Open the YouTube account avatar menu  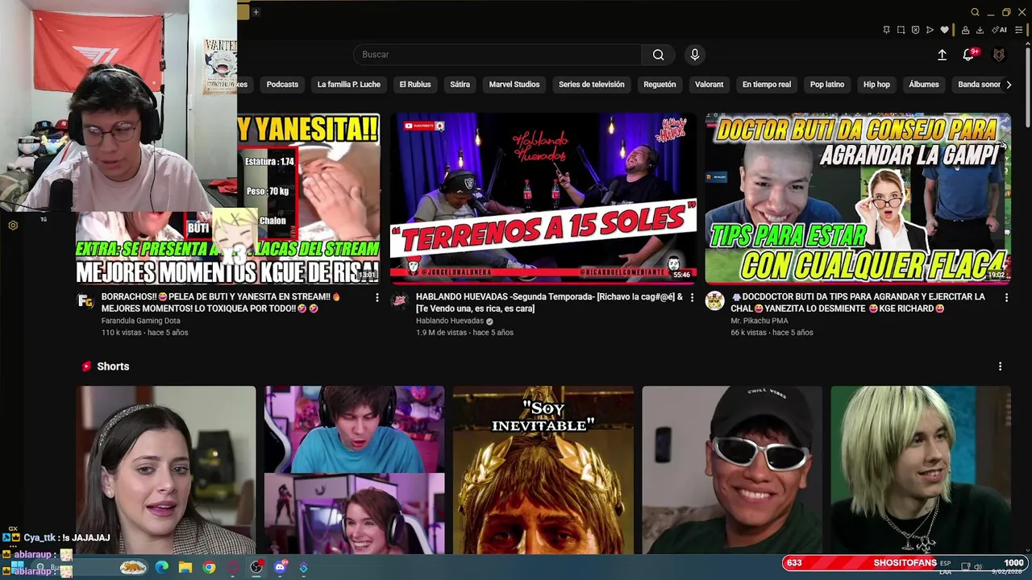999,55
